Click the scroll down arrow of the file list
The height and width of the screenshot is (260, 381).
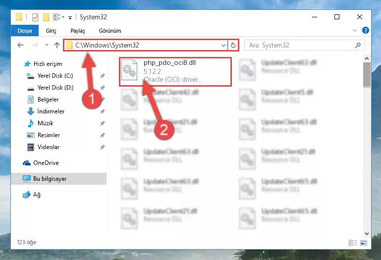point(367,234)
